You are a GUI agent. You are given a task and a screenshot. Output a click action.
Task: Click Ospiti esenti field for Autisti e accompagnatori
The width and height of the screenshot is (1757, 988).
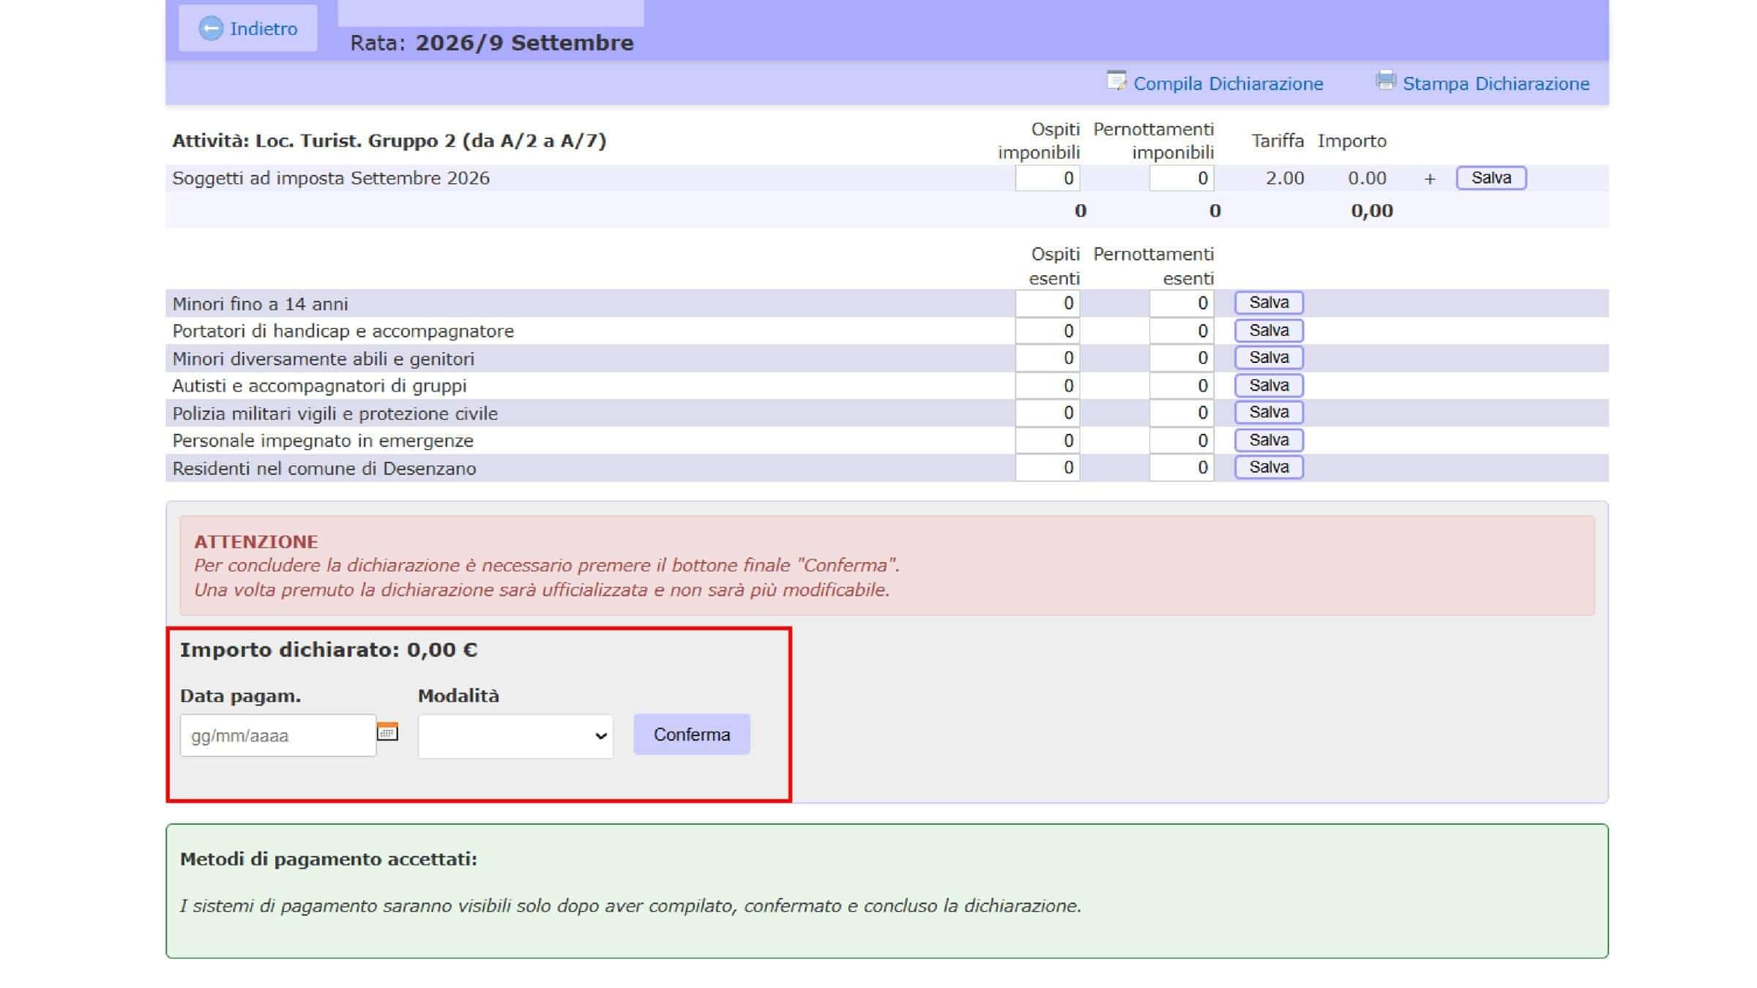click(x=1048, y=386)
